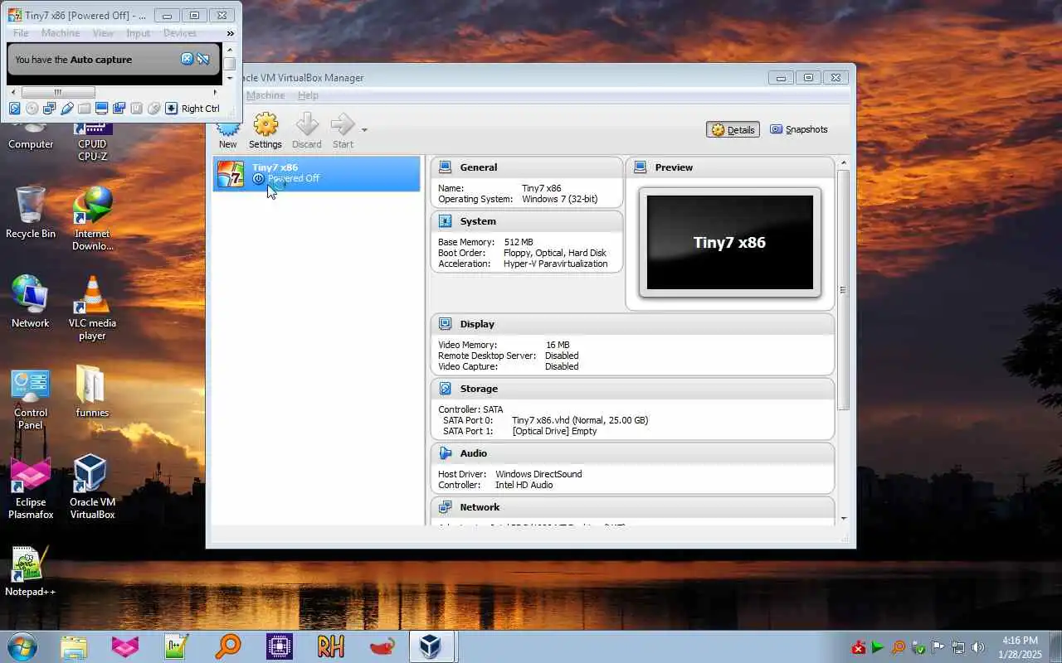The width and height of the screenshot is (1062, 663).
Task: Click the details pane vertical scrollbar
Action: coord(844,290)
